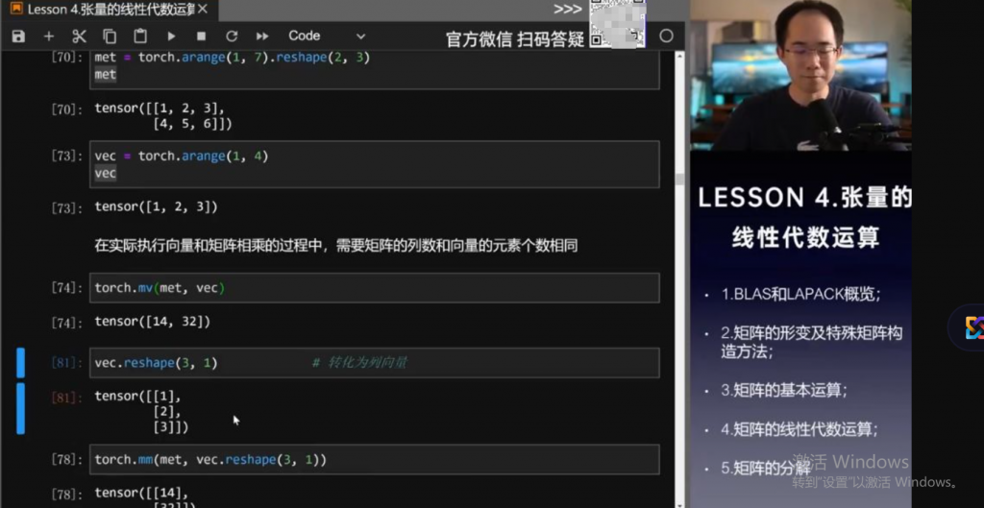
Task: Copy the selected cell icon
Action: [x=110, y=36]
